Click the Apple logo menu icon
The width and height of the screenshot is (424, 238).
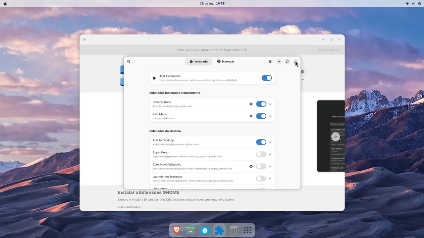5,4
